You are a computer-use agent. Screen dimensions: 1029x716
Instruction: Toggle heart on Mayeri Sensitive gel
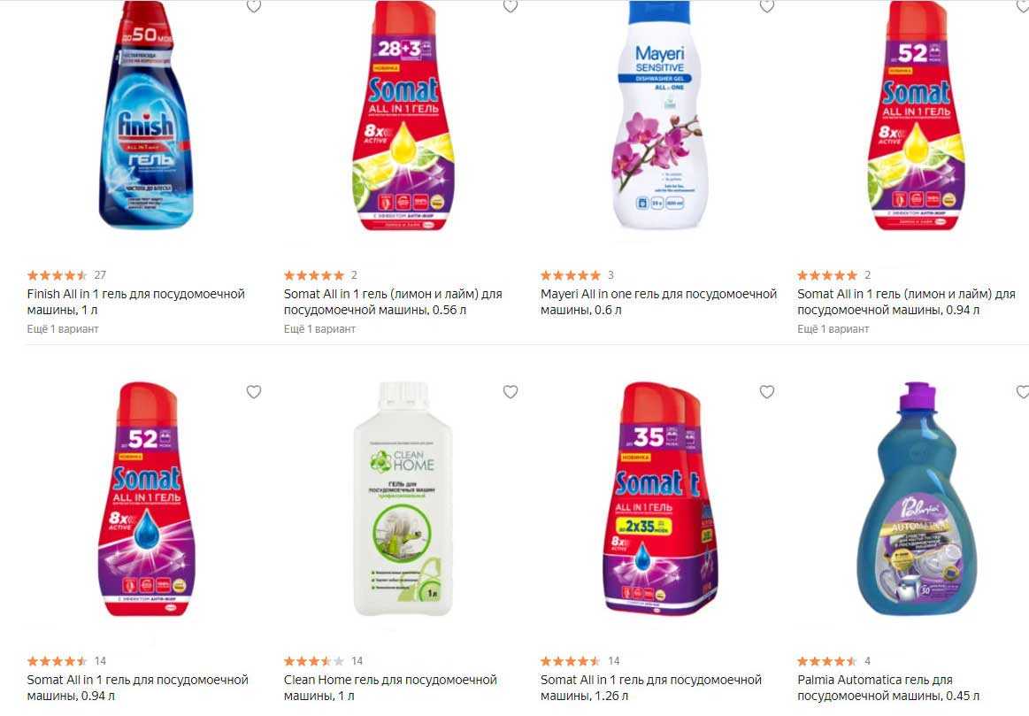pyautogui.click(x=767, y=6)
